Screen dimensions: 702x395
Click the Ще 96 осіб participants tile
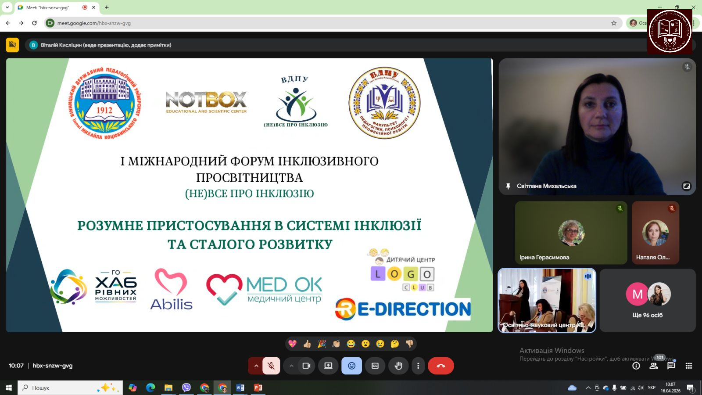[648, 301]
